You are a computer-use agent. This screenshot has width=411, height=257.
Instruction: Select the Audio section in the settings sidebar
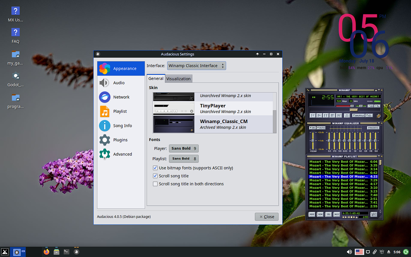coord(119,83)
